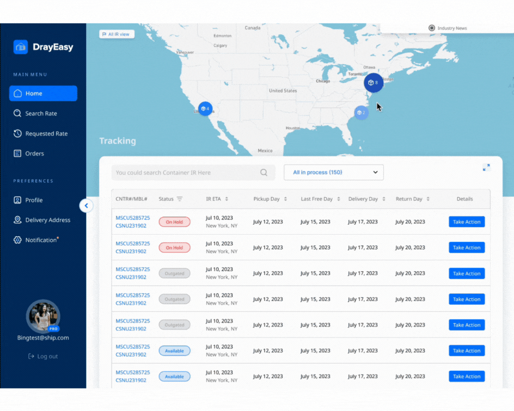Take Action on the second On Hold row
Viewport: 514px width, 411px height.
pyautogui.click(x=467, y=248)
